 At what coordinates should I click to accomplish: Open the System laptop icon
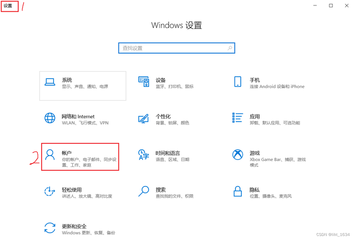50,82
